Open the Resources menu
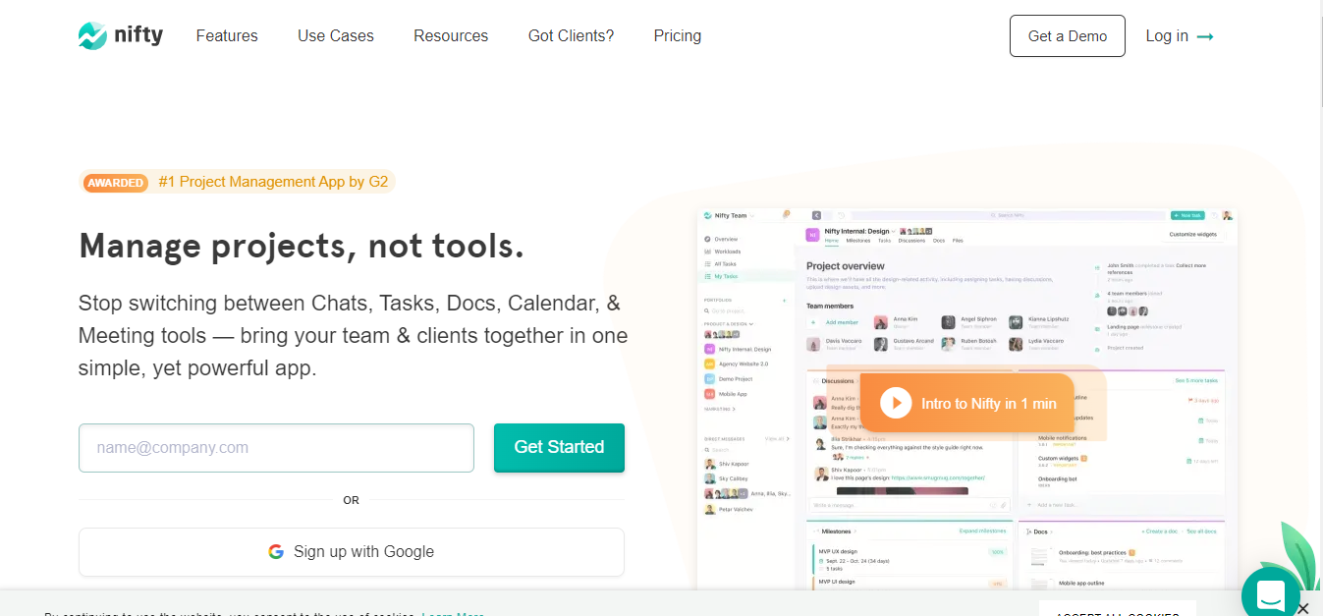 click(x=451, y=36)
